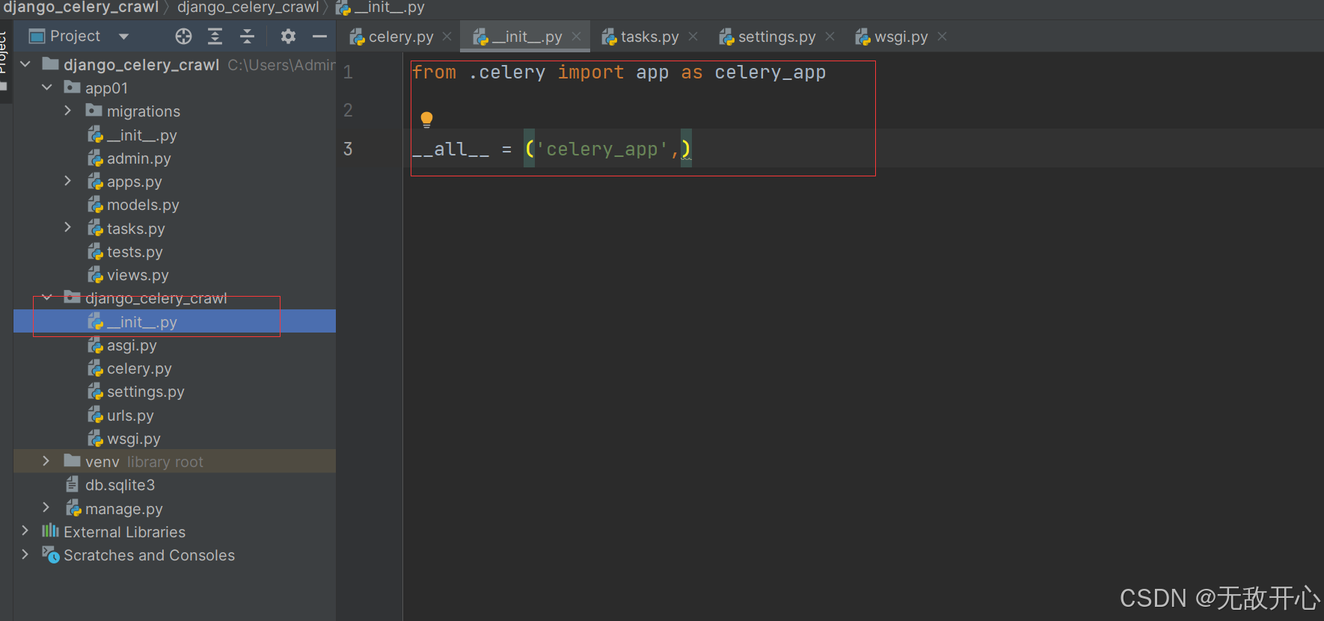Select models.py in project tree
This screenshot has height=621, width=1324.
[143, 205]
